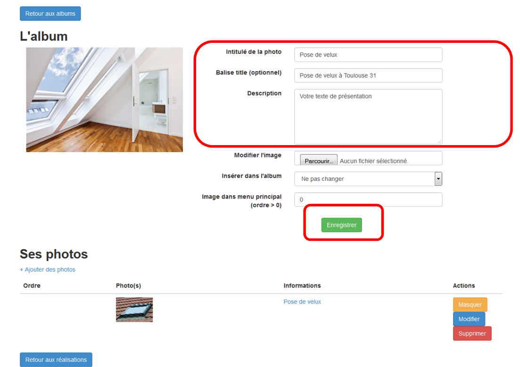Focus the Balise title input field
The width and height of the screenshot is (520, 367).
click(368, 75)
